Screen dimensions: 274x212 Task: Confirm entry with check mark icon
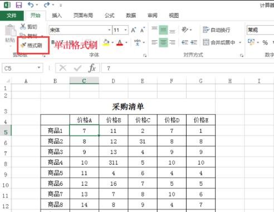77,68
